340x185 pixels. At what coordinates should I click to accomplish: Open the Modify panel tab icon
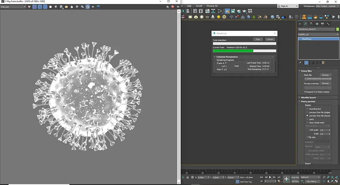tap(305, 24)
